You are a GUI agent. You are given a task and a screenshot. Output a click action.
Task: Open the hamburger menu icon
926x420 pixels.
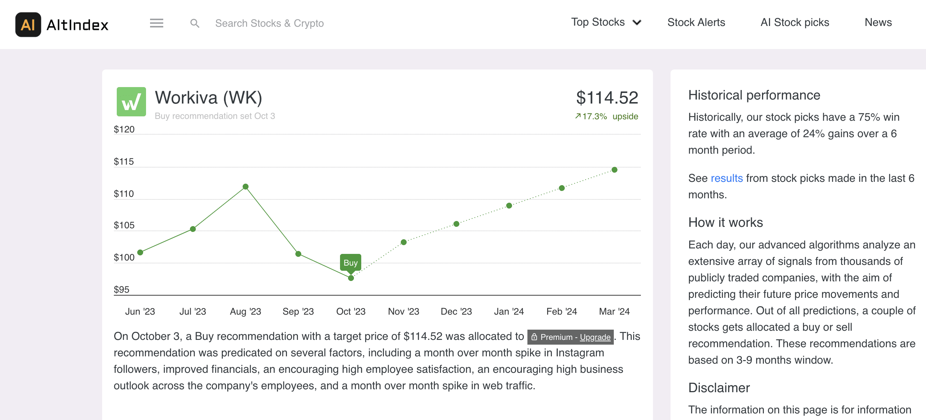157,23
